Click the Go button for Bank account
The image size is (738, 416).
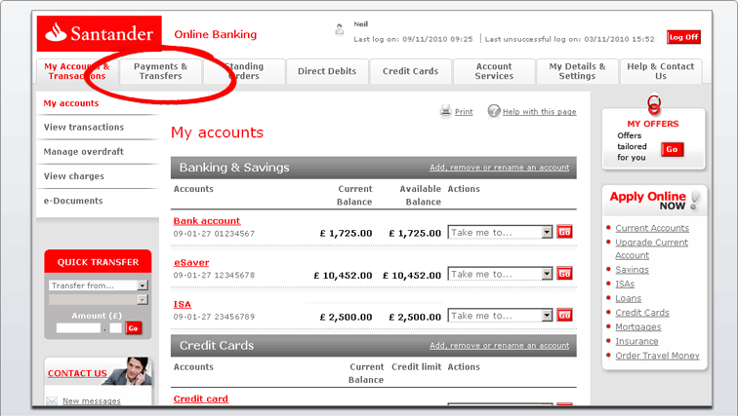click(x=564, y=232)
